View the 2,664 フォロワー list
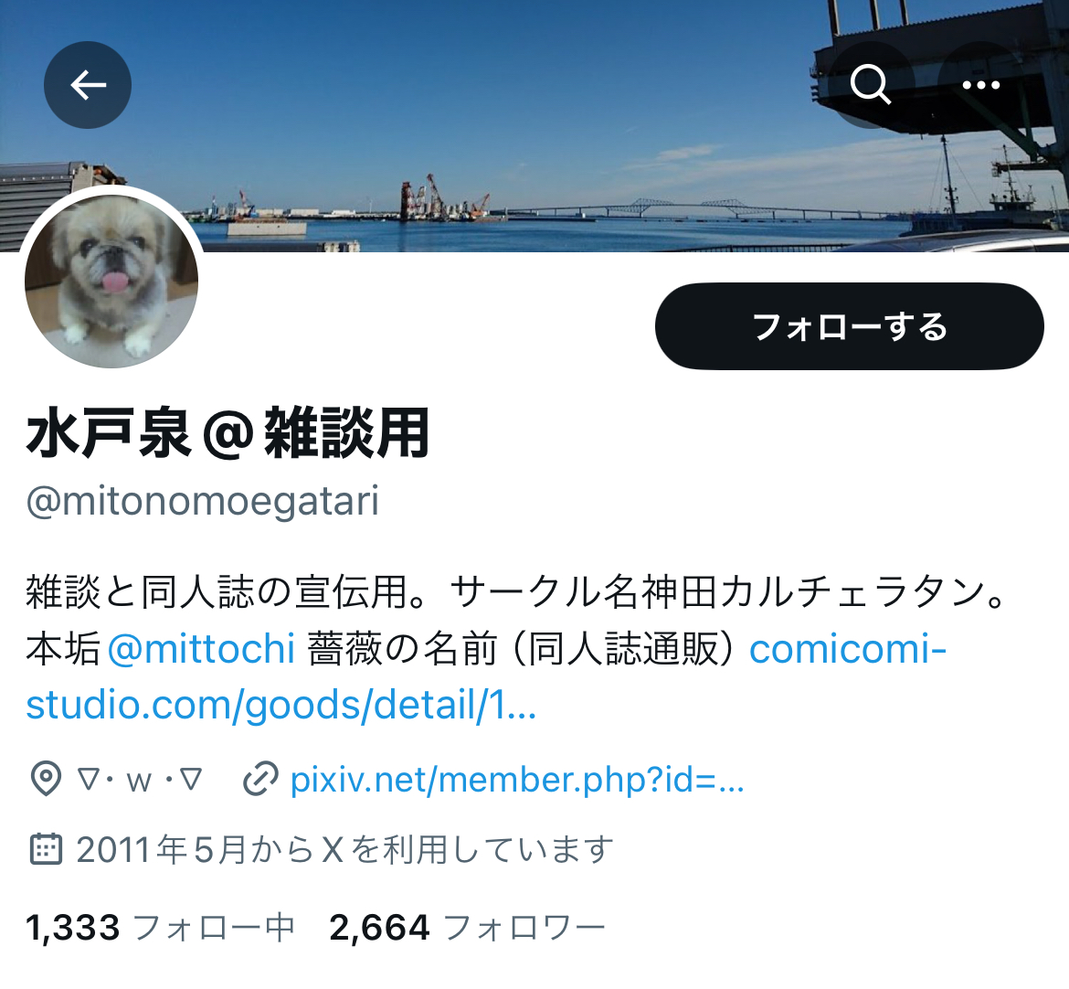This screenshot has width=1069, height=989. (x=467, y=929)
